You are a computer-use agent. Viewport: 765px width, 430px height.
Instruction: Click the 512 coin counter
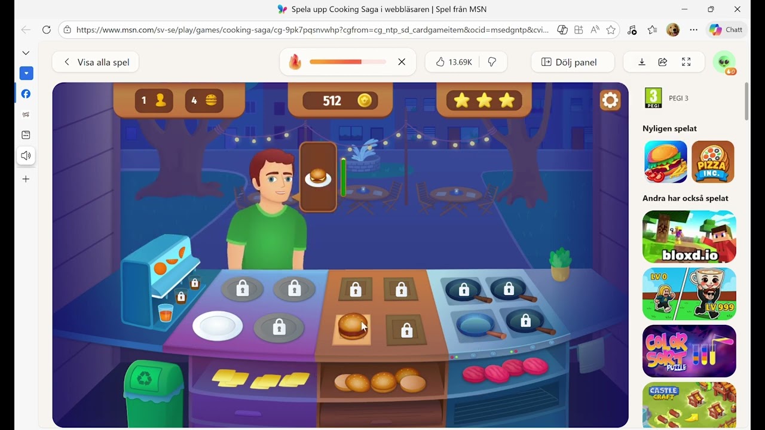click(339, 100)
